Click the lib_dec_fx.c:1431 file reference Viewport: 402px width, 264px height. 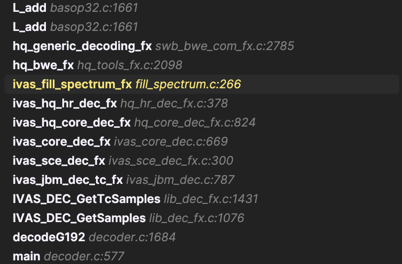tap(211, 199)
